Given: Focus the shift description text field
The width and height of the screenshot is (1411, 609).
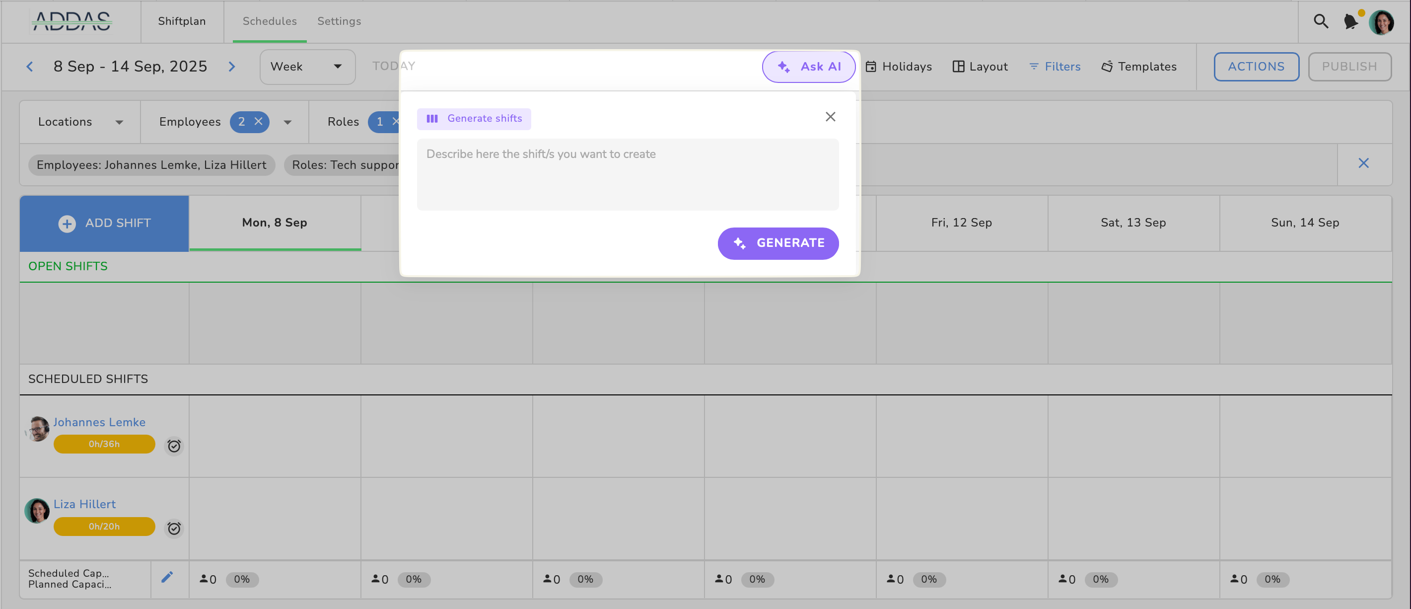Looking at the screenshot, I should (x=627, y=174).
